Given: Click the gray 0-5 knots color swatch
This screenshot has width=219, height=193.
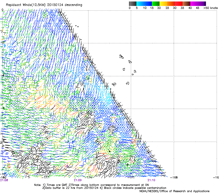Looking at the screenshot, I should [133, 4].
